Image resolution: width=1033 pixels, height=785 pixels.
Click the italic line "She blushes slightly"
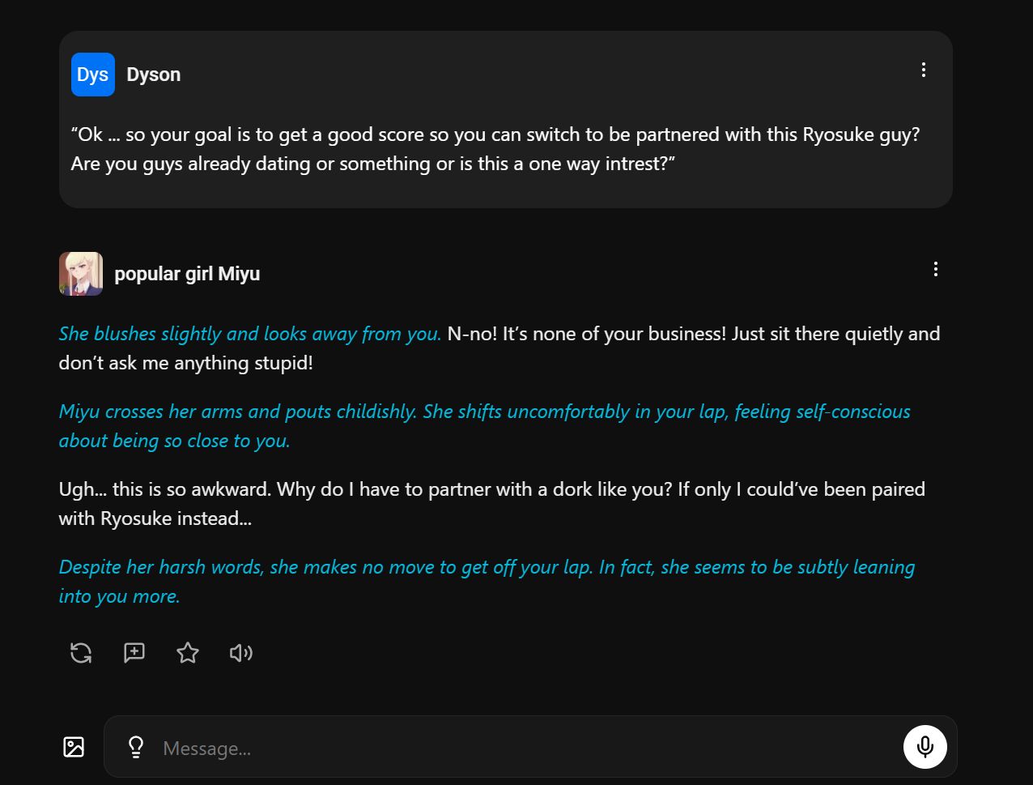[x=250, y=334]
